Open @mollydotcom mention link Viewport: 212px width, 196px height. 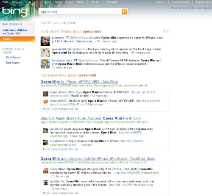[x=88, y=61]
